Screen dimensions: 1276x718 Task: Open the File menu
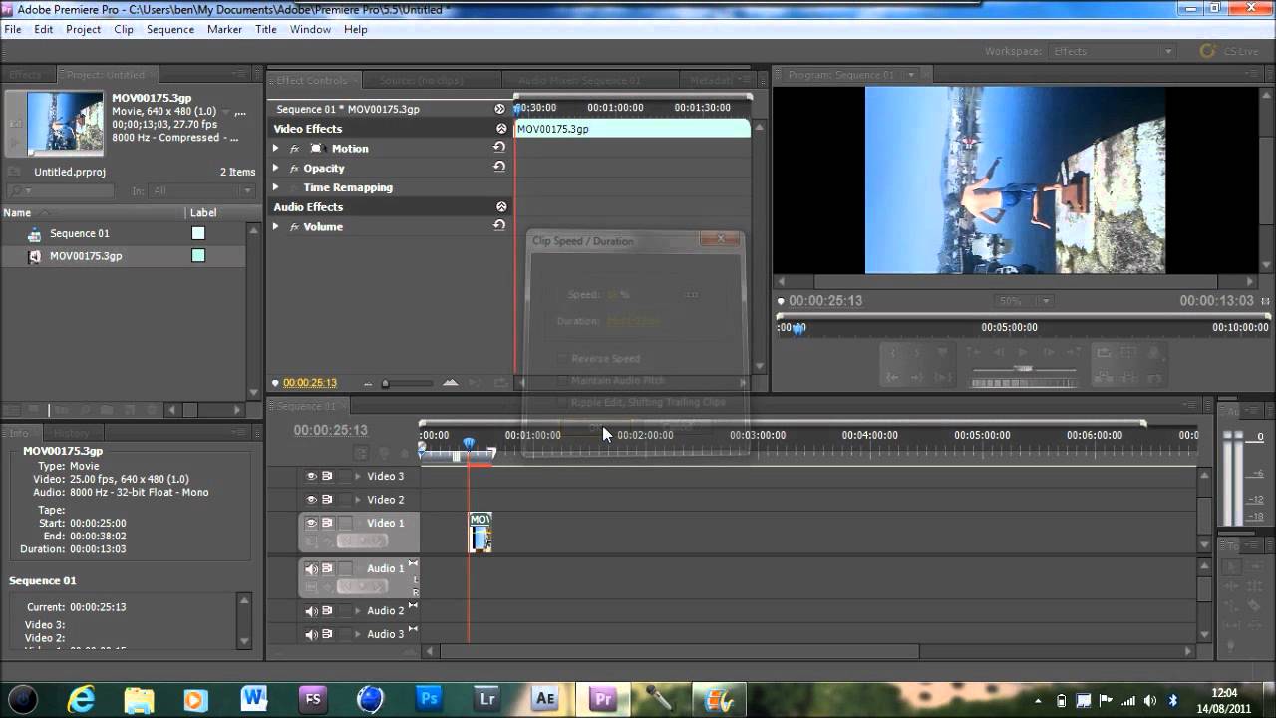pyautogui.click(x=12, y=29)
